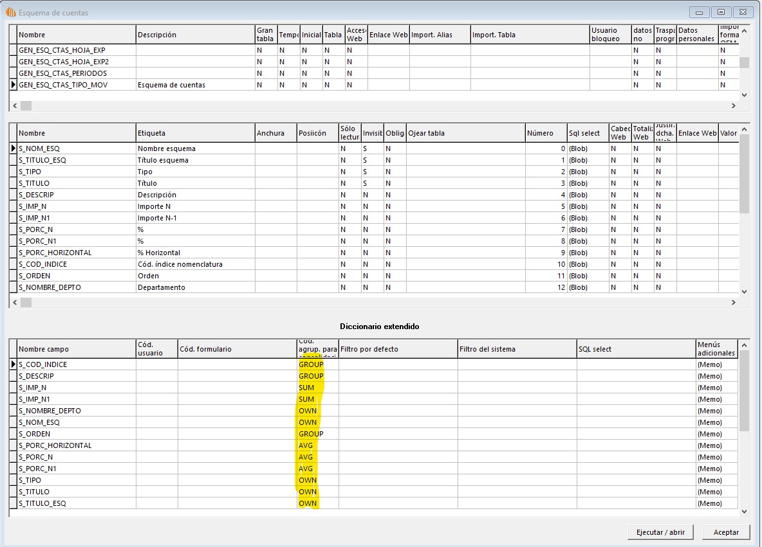Open the GROUP aggregation cell for S_COD_INDICE
This screenshot has width=762, height=547.
[317, 364]
